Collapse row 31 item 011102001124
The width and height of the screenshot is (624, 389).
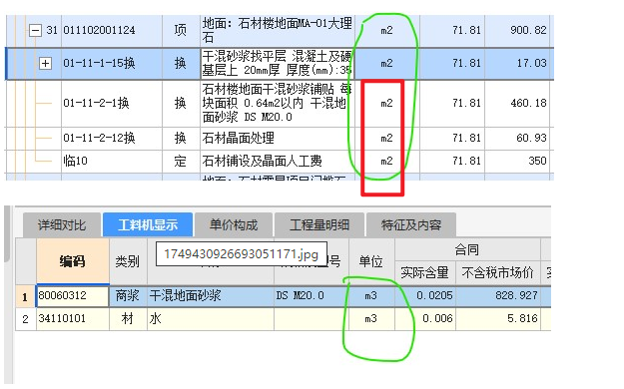35,30
